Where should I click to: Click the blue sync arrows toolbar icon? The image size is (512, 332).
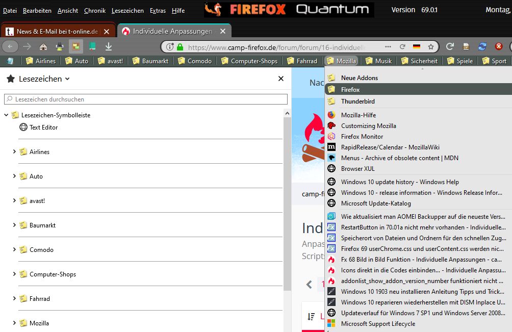tap(482, 46)
